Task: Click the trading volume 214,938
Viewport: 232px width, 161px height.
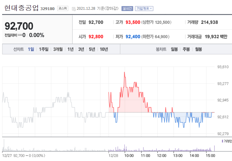Action: click(209, 22)
